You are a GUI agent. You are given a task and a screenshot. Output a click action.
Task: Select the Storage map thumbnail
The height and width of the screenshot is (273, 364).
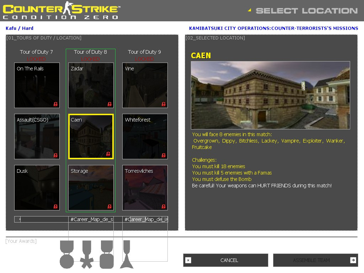pos(91,188)
